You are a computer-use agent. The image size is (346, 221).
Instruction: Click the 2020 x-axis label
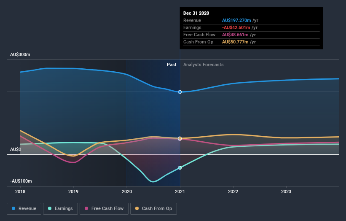[x=127, y=191]
